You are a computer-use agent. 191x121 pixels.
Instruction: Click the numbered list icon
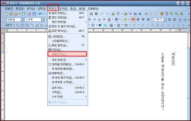pyautogui.click(x=180, y=20)
